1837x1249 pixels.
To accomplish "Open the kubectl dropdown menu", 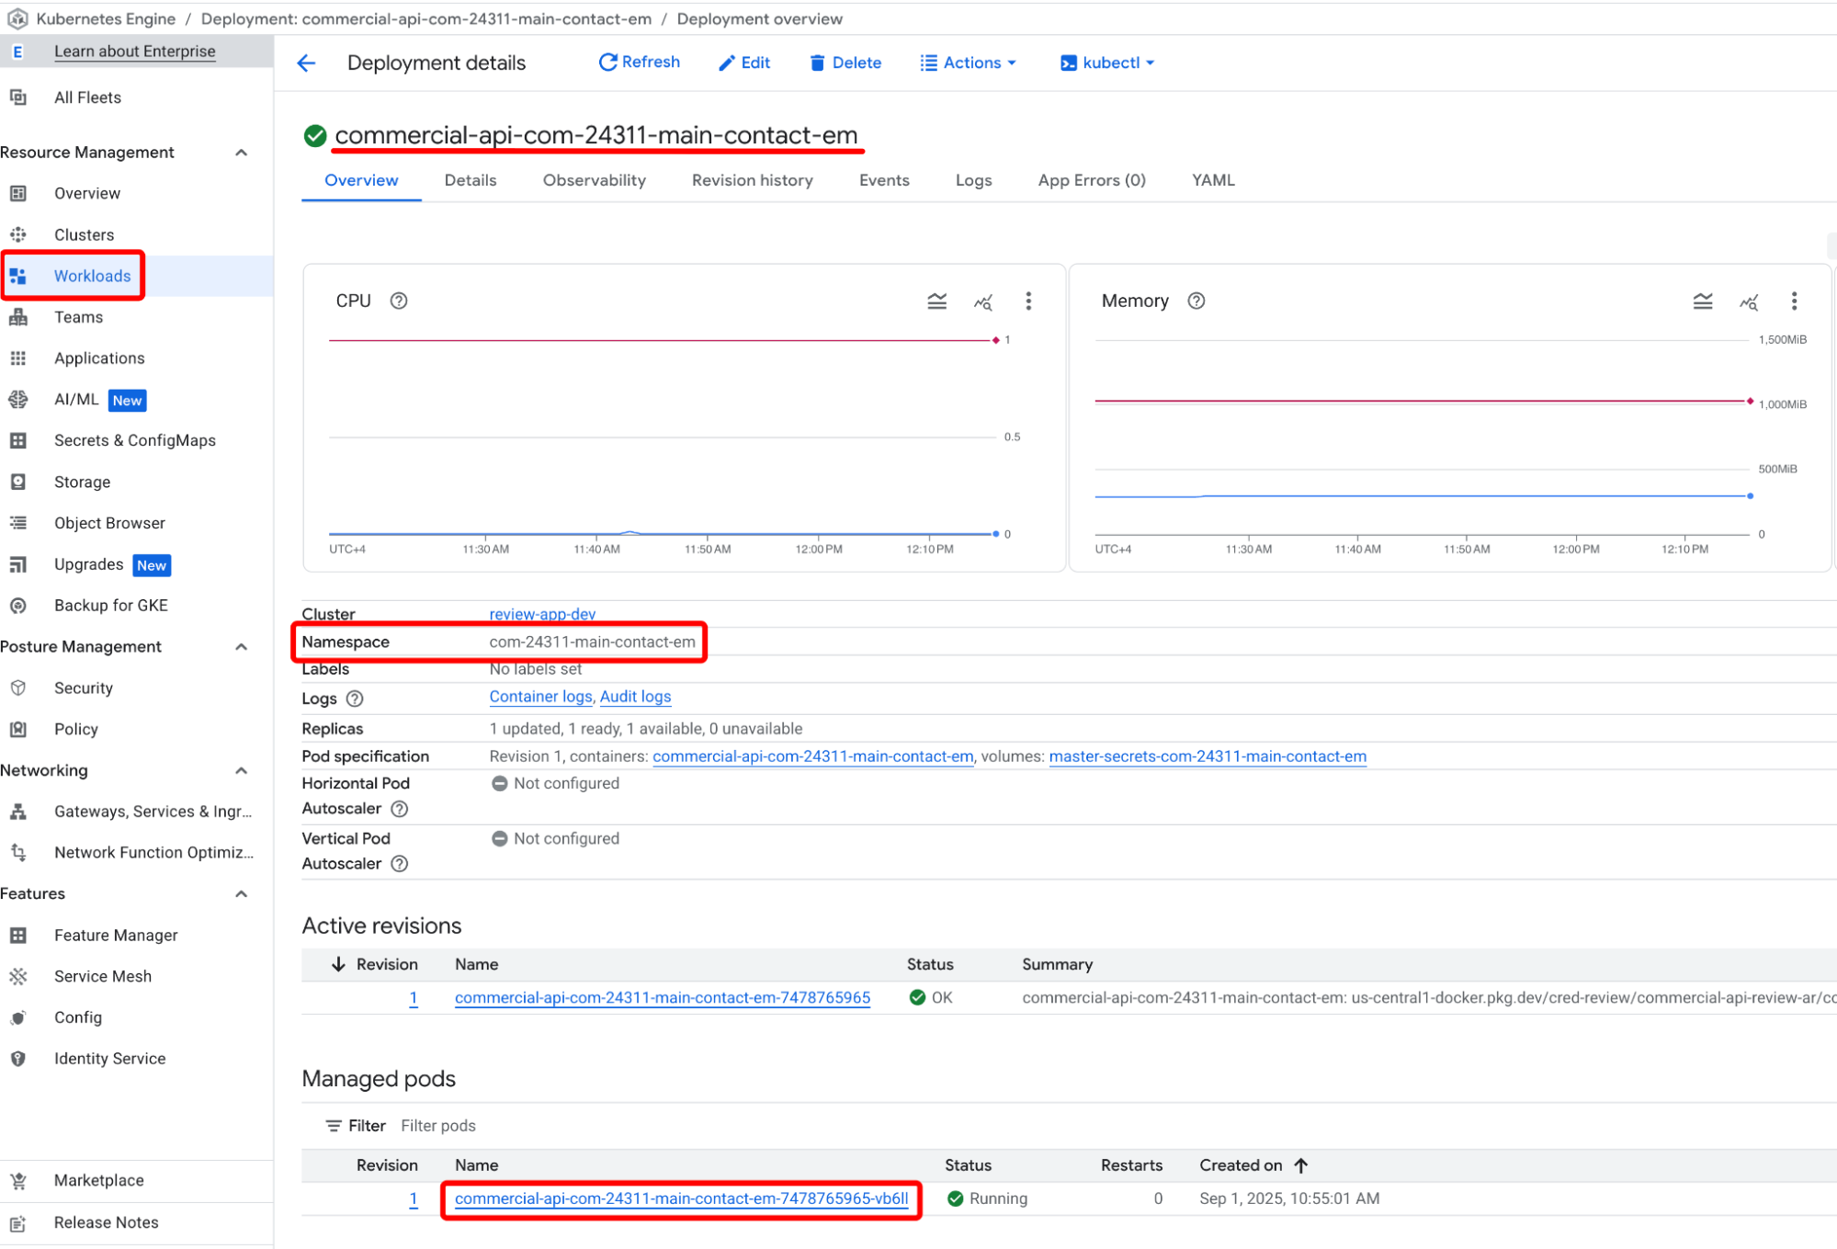I will click(x=1107, y=62).
